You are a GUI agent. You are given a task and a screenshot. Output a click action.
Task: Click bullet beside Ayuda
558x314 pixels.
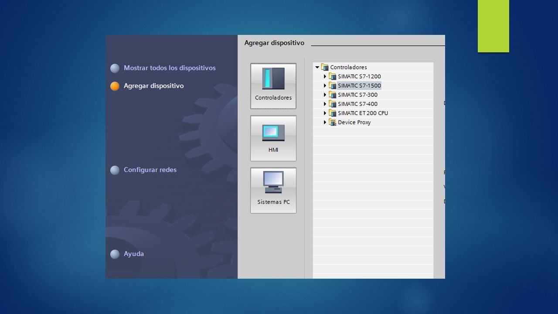click(115, 254)
